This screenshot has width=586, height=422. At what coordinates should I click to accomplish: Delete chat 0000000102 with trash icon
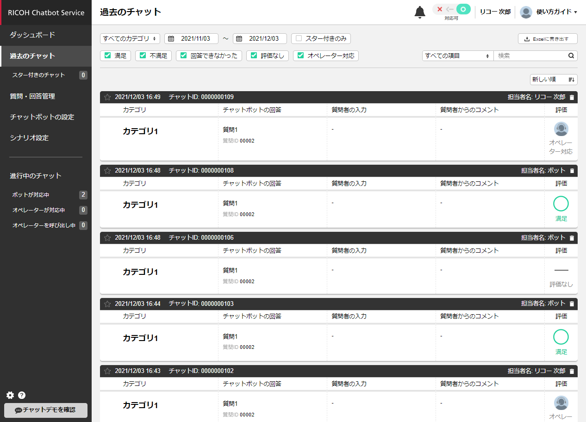pos(572,371)
